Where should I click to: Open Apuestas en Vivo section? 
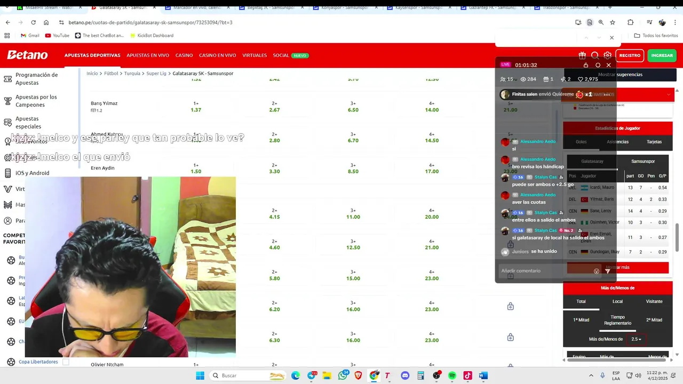point(148,55)
